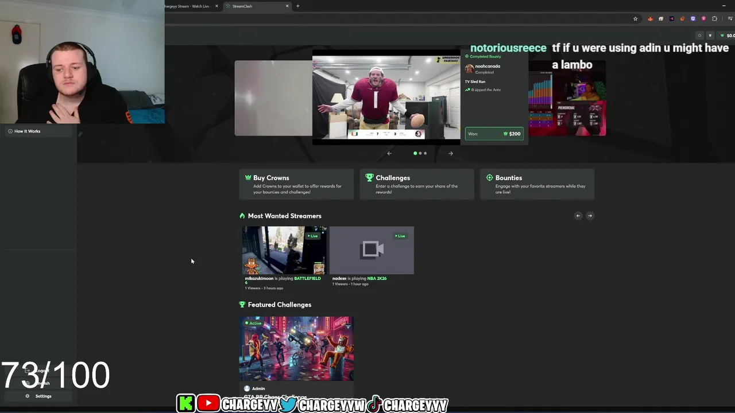Image resolution: width=735 pixels, height=413 pixels.
Task: Click the Admin avatar under featured challenge
Action: pyautogui.click(x=247, y=388)
